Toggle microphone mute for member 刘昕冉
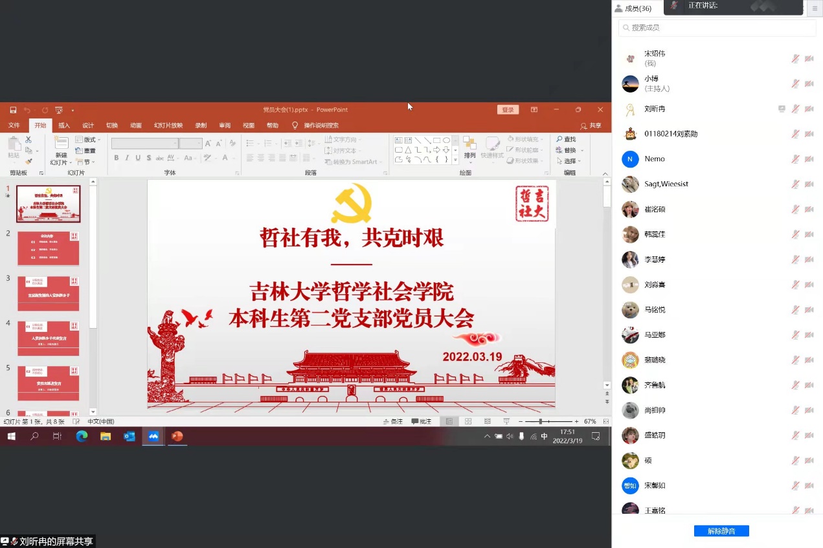 (795, 109)
